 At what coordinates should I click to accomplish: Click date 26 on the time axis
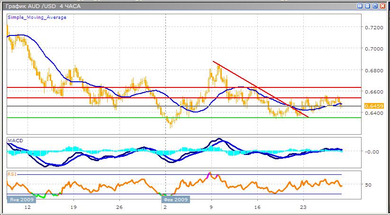119,207
